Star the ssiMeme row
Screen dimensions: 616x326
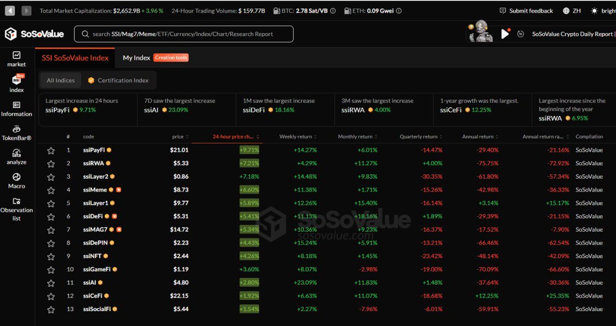(51, 190)
